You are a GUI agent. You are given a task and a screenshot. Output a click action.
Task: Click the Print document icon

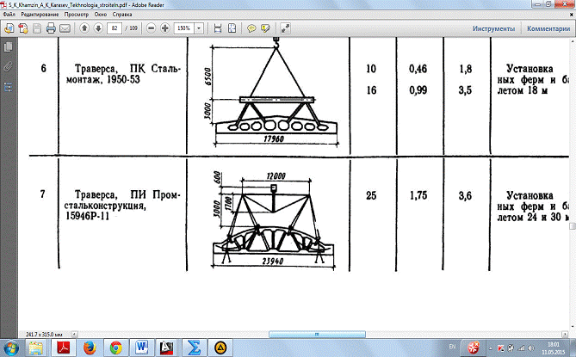[51, 28]
